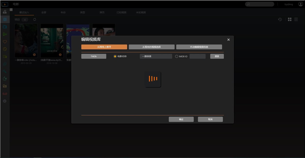Select the 一路惊喜.mkv poster thumbnail
Screen dimensions: 305x158
click(x=26, y=41)
